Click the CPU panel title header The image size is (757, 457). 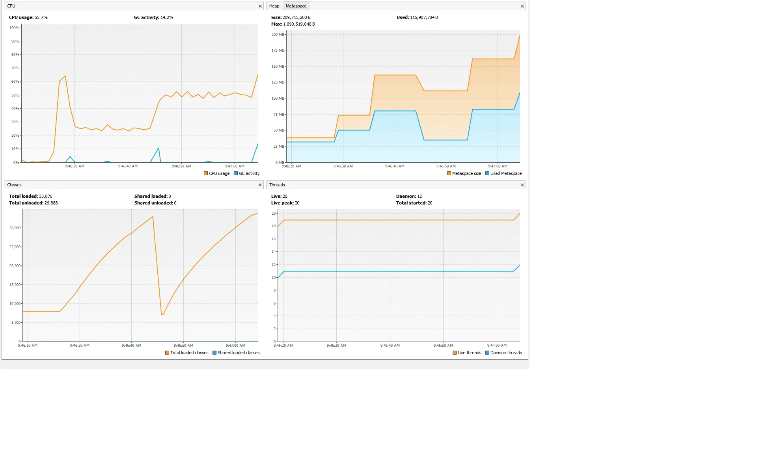[x=11, y=6]
